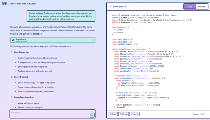Click the 'const [gameOver, setGameOver]' code line
The height and width of the screenshot is (120, 210).
pyautogui.click(x=138, y=59)
